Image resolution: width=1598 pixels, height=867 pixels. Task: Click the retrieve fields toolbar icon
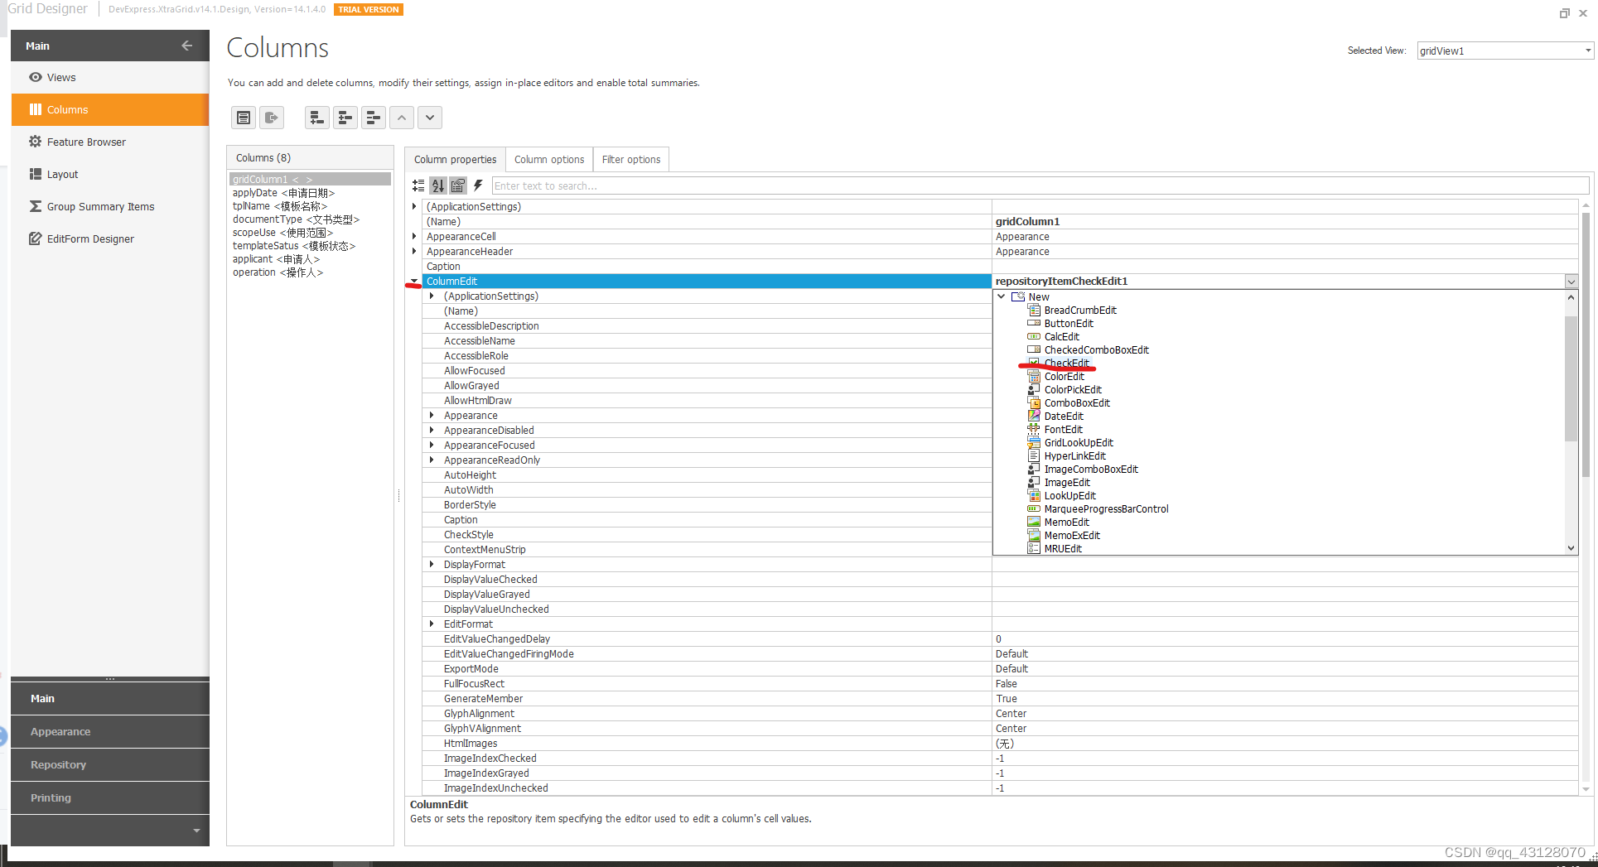272,118
